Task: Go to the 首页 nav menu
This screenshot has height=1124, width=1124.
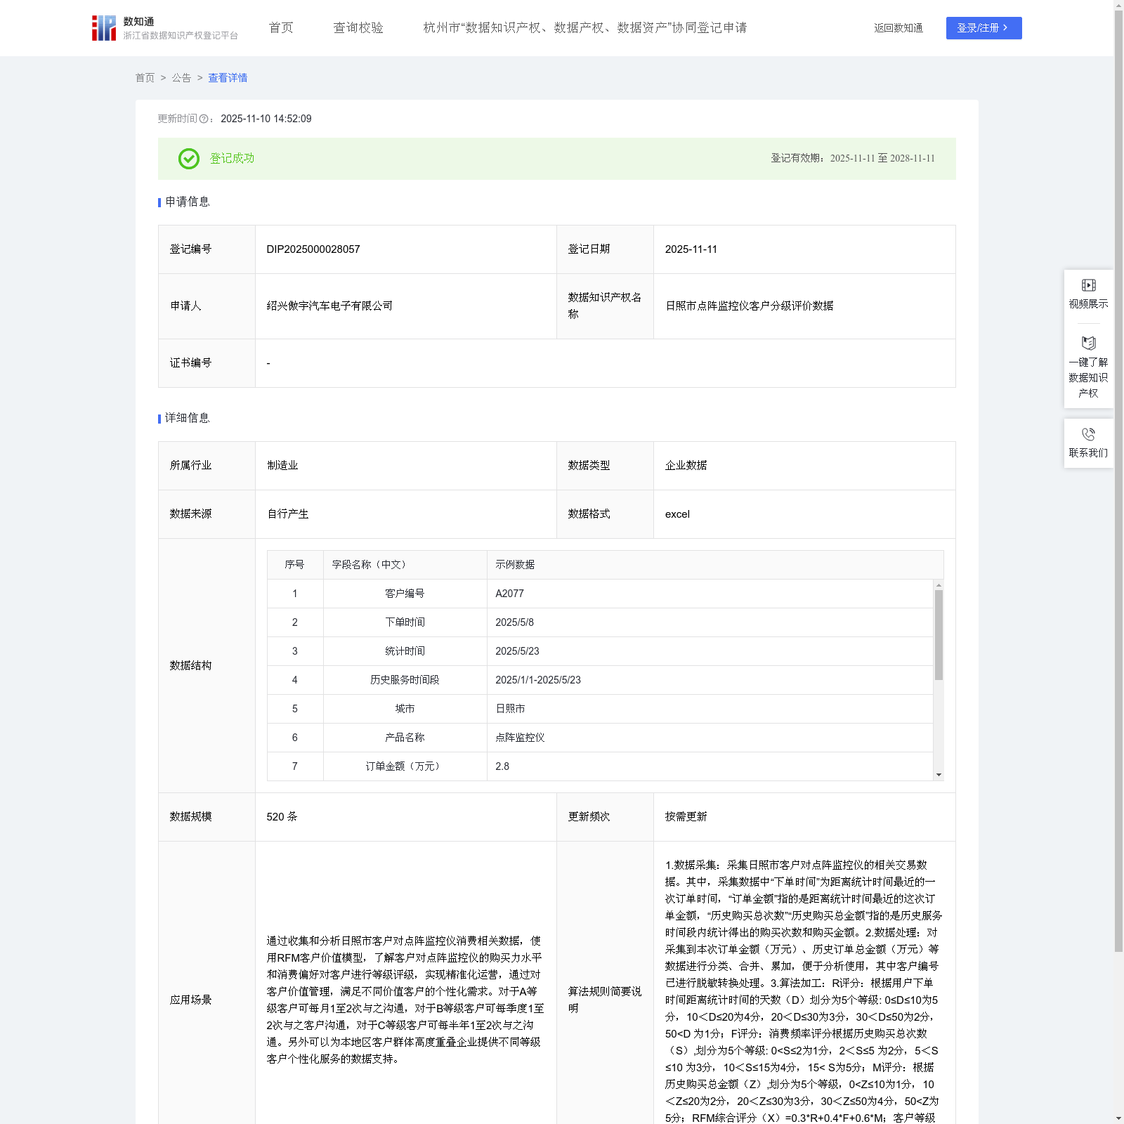Action: click(281, 28)
